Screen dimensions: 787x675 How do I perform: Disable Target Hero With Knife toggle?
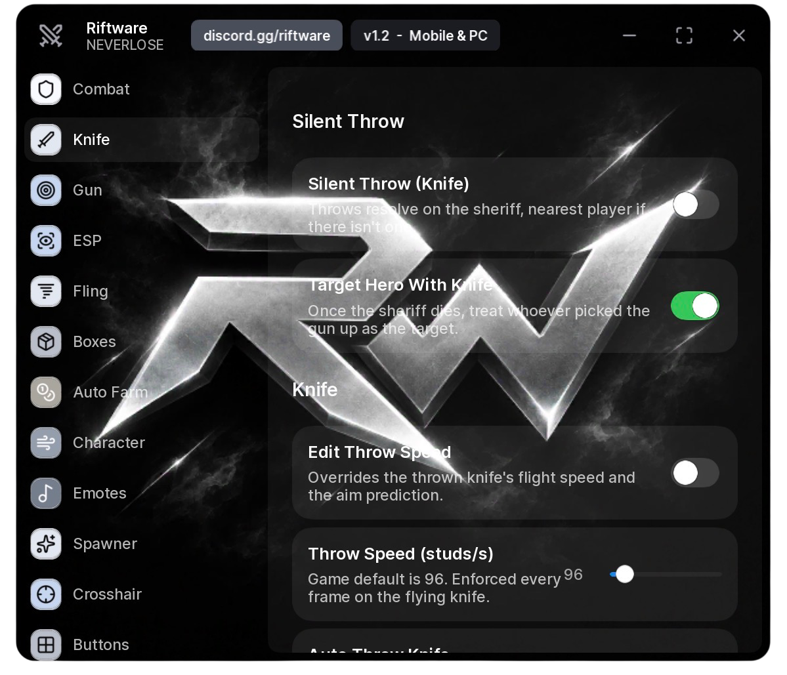tap(695, 306)
